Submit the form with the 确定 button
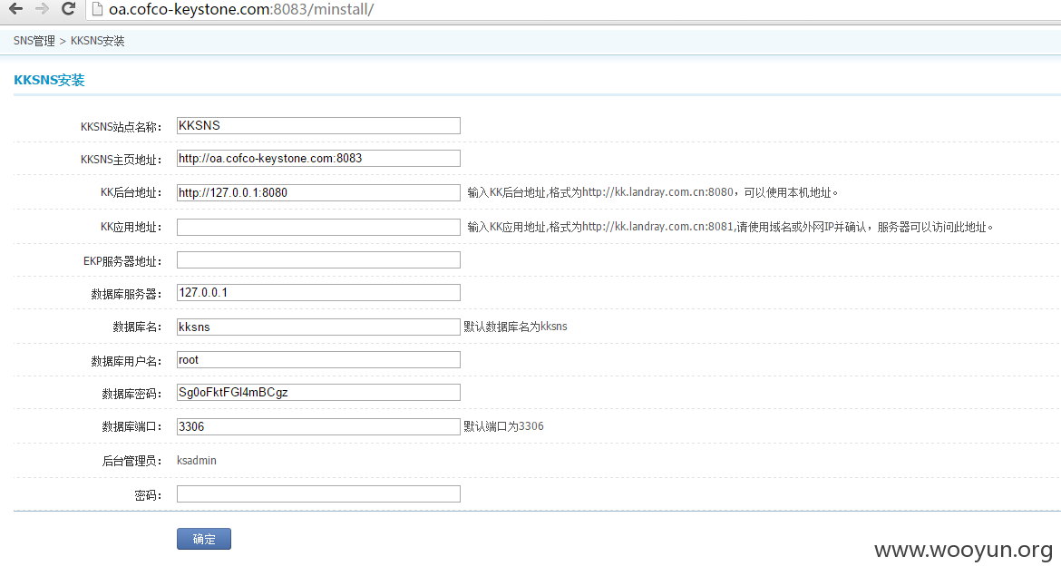The height and width of the screenshot is (576, 1061). click(204, 539)
